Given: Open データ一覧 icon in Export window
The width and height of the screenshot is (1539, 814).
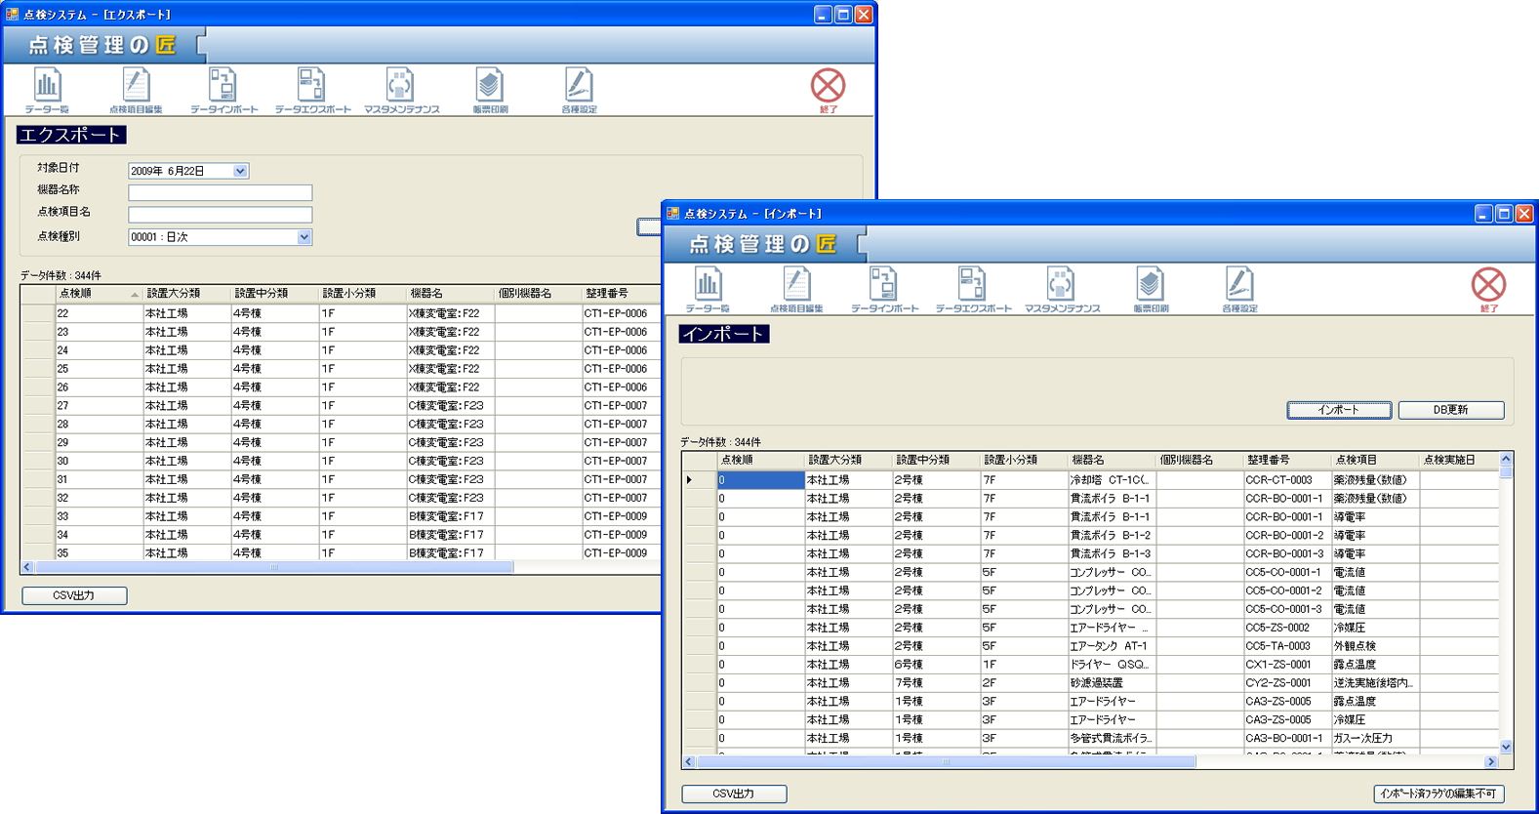Looking at the screenshot, I should [x=47, y=90].
